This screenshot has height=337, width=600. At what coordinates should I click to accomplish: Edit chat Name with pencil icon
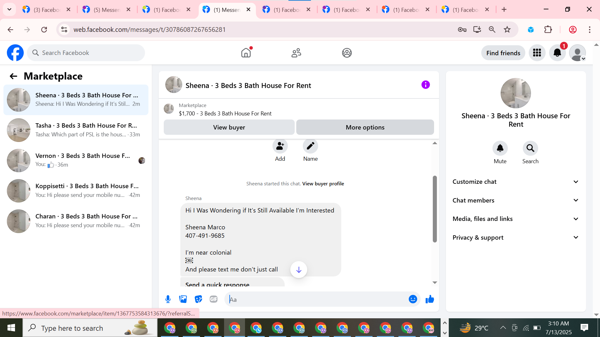pos(310,146)
